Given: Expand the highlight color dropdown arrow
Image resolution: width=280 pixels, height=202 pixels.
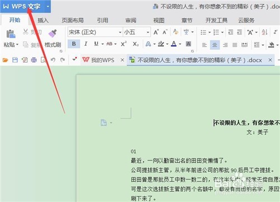Looking at the screenshot, I should click(x=167, y=44).
